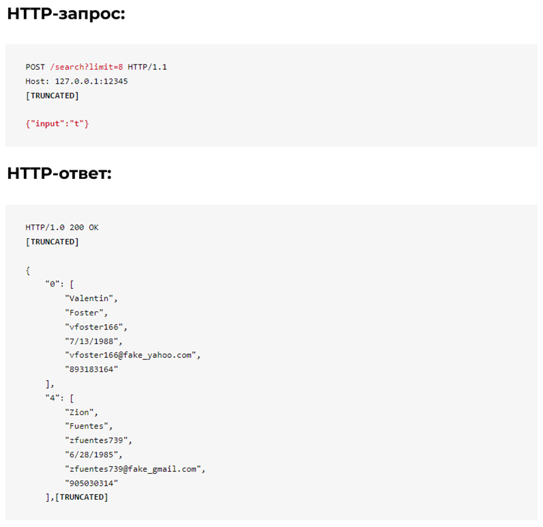Click the "4": [ key line

[60, 398]
